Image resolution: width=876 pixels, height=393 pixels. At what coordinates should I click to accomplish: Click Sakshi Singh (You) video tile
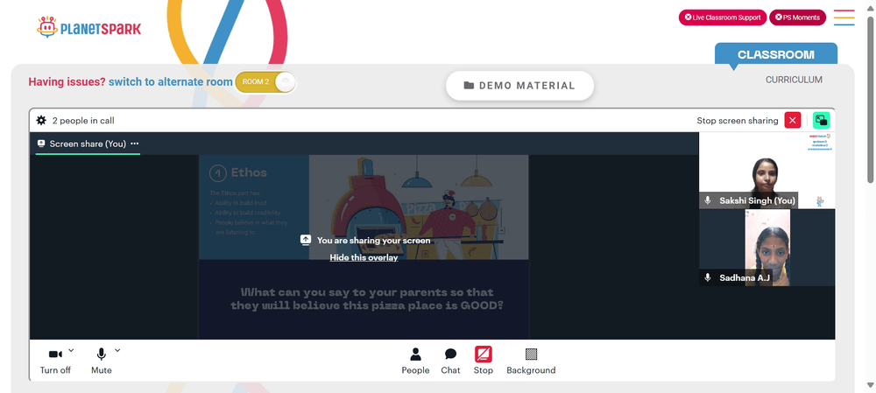point(767,171)
